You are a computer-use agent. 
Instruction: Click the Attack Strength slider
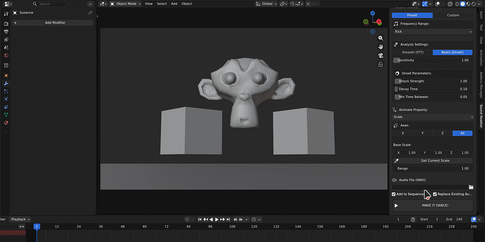(433, 81)
